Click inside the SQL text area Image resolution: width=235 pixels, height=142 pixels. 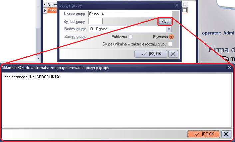(117, 101)
